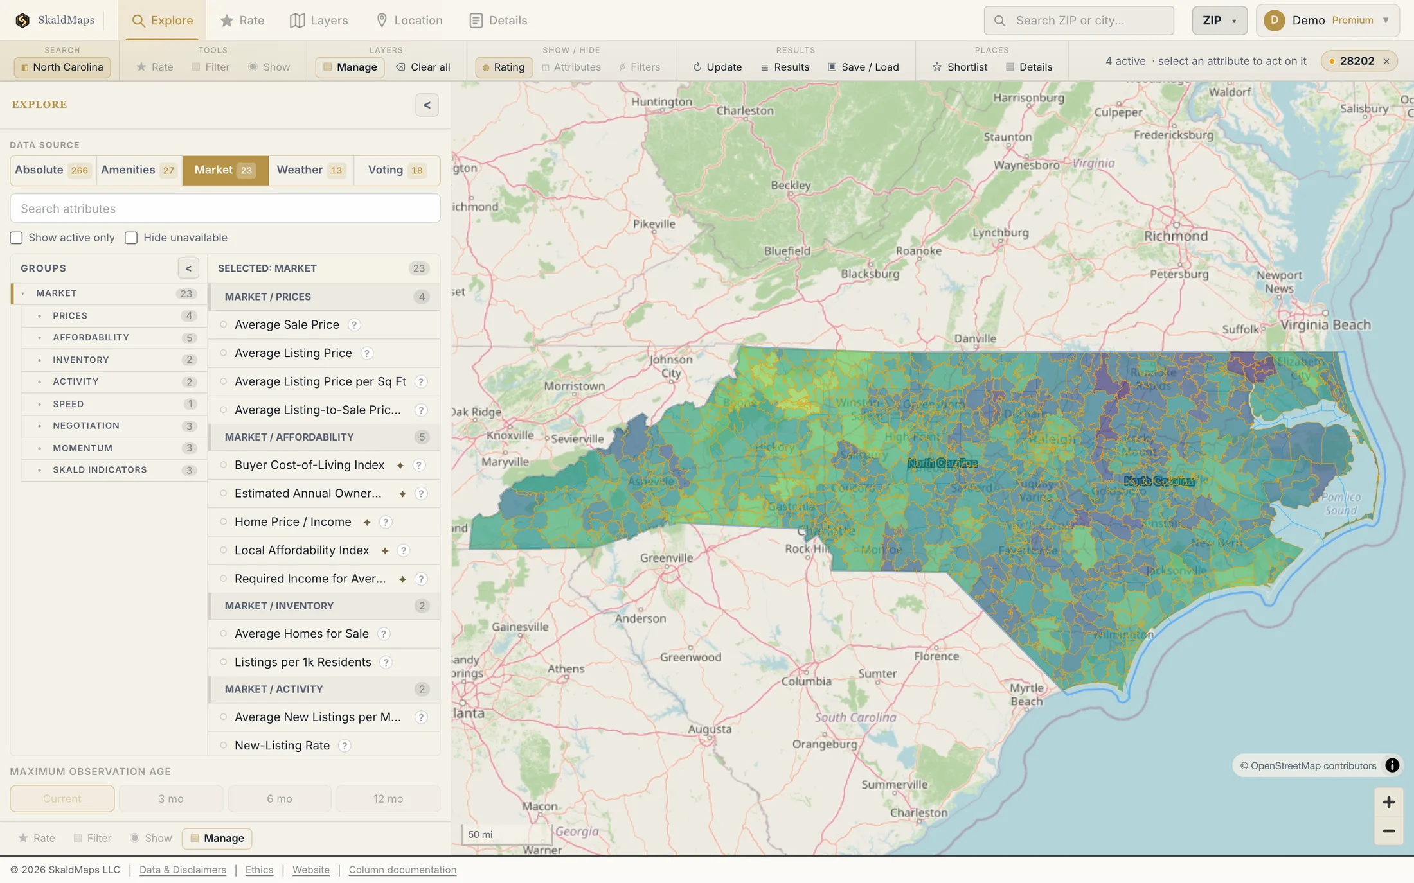Select the Voting data source tab

(397, 170)
